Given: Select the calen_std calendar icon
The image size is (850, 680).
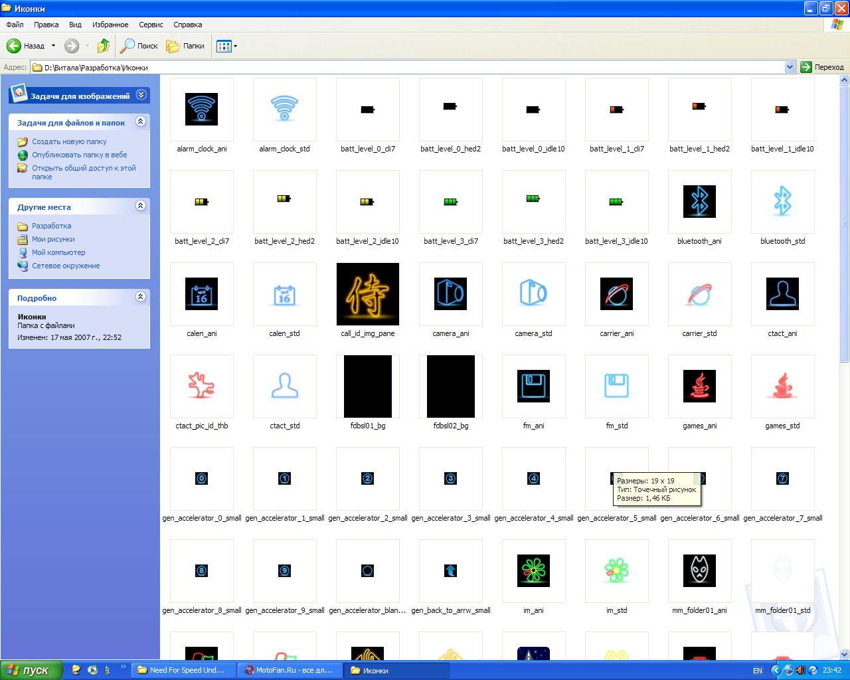Looking at the screenshot, I should click(x=285, y=294).
